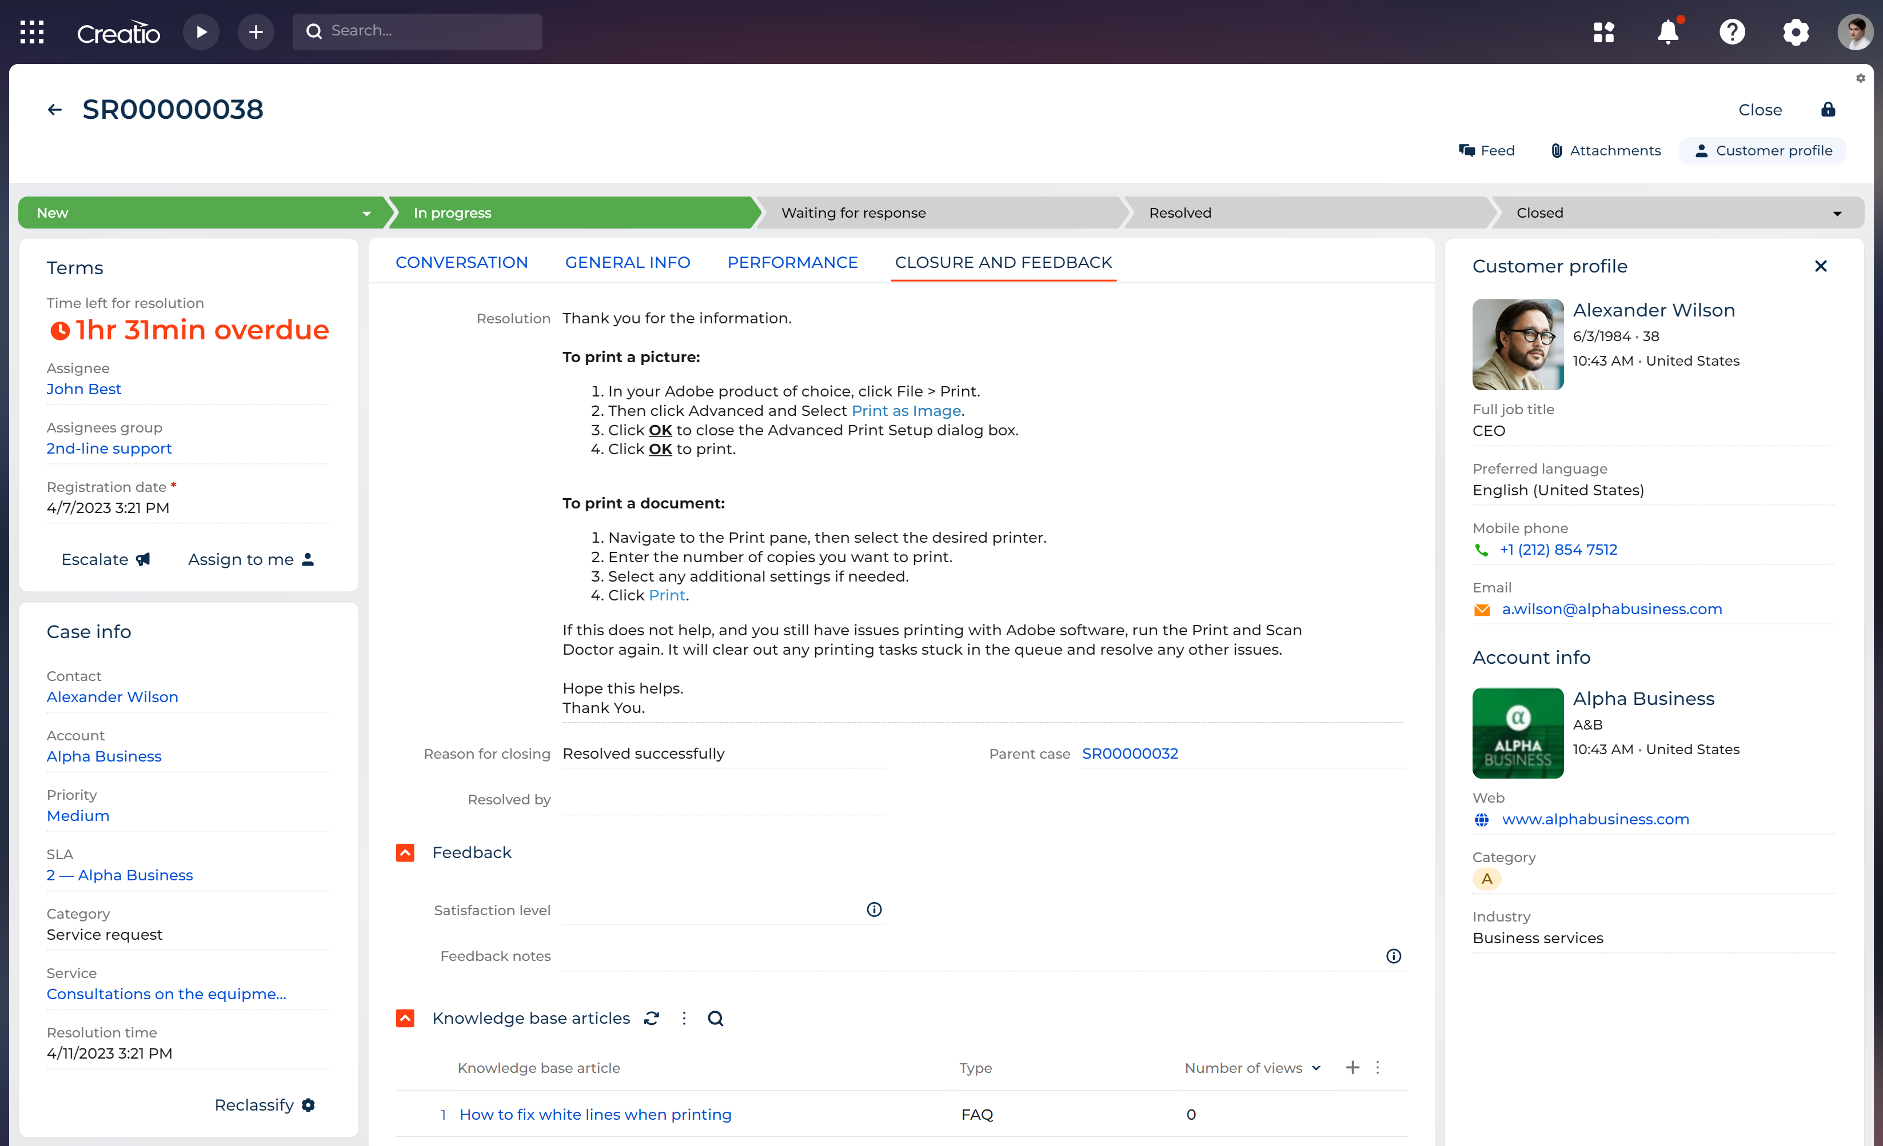Image resolution: width=1883 pixels, height=1146 pixels.
Task: Show Satisfaction level info tooltip
Action: click(873, 909)
